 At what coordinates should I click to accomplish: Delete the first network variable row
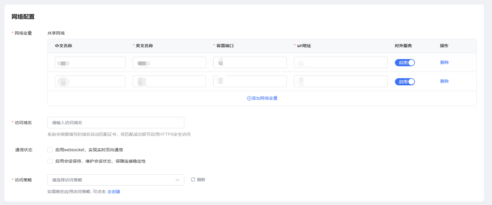point(444,62)
